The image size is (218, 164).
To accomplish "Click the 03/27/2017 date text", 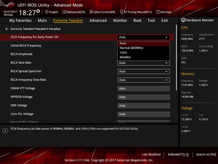I will 11,12.
